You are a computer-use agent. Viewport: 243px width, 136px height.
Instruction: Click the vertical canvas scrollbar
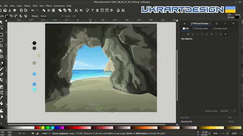click(177, 75)
